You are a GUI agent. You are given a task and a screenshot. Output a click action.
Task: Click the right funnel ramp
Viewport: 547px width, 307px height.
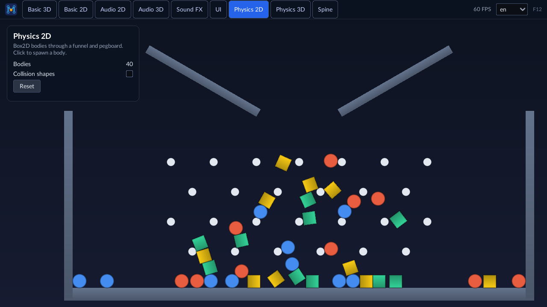pyautogui.click(x=395, y=81)
